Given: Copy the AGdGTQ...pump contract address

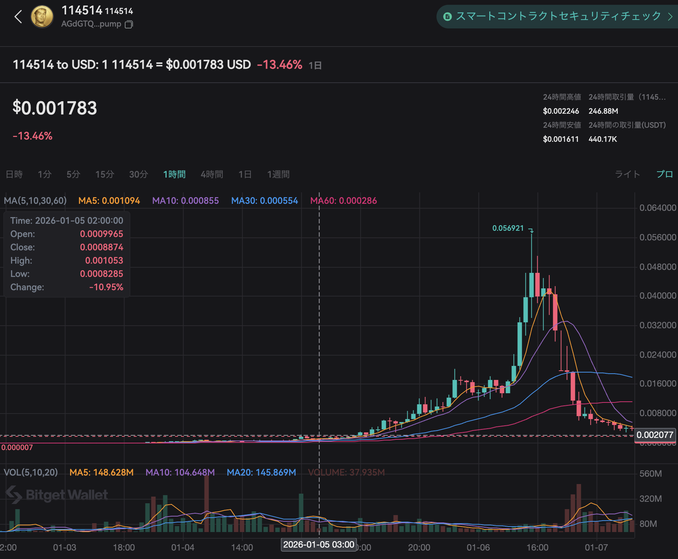Looking at the screenshot, I should click(129, 24).
